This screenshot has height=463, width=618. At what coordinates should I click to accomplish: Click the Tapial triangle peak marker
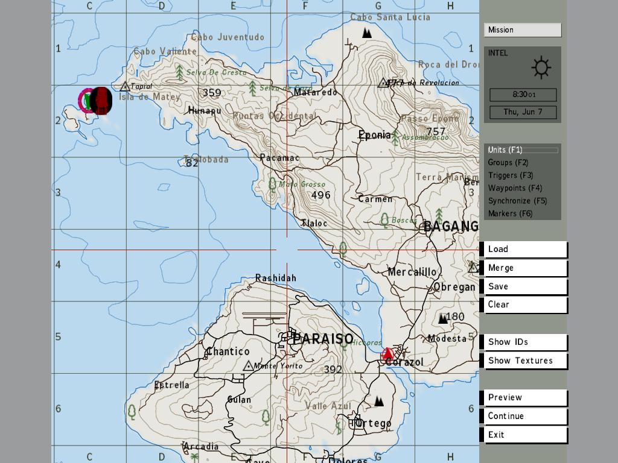point(125,86)
